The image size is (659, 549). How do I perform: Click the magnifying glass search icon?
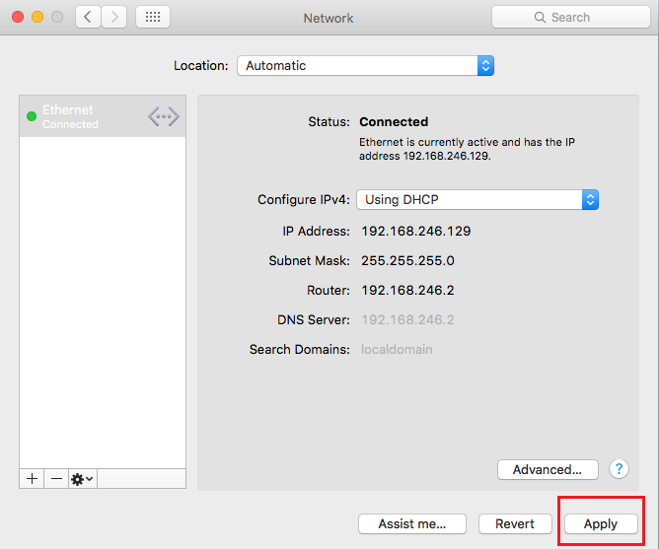(x=540, y=18)
